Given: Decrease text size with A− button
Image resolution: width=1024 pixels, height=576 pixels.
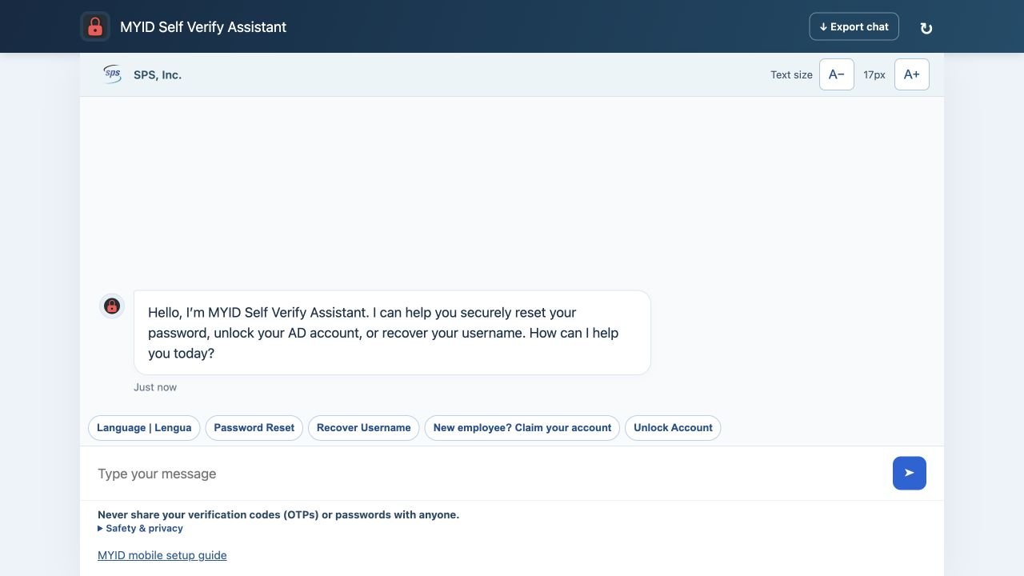Looking at the screenshot, I should [x=837, y=74].
